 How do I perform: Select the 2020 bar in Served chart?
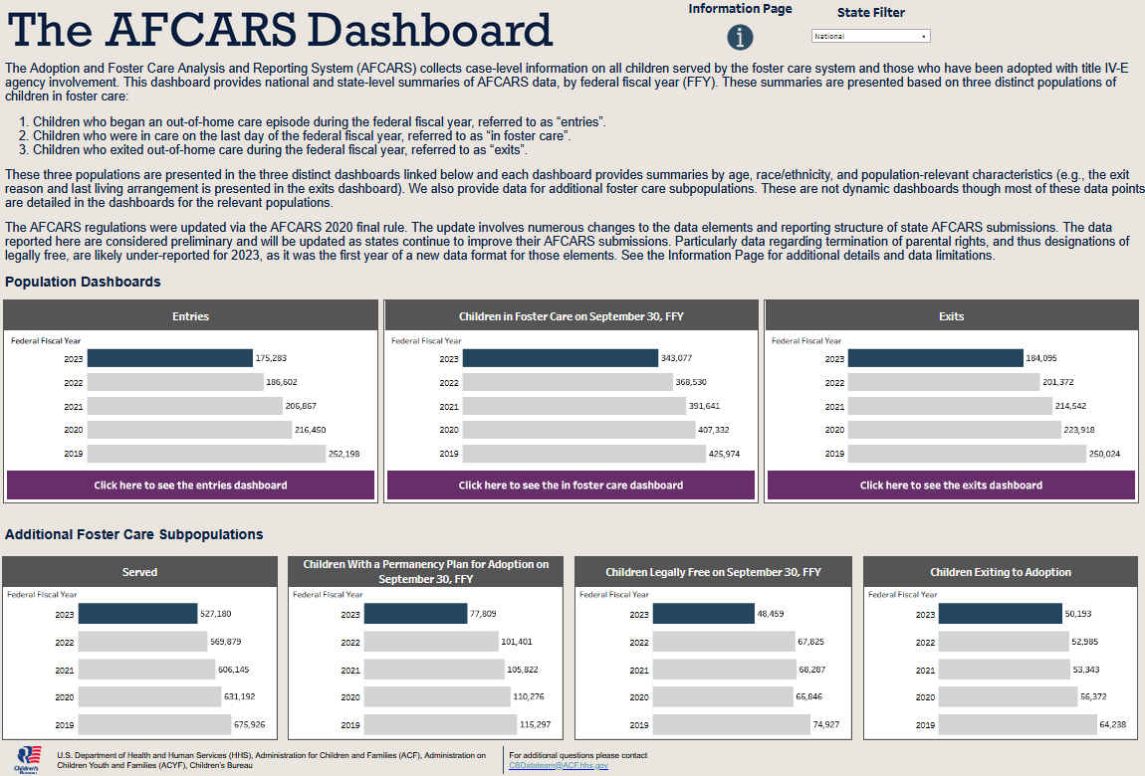click(149, 697)
